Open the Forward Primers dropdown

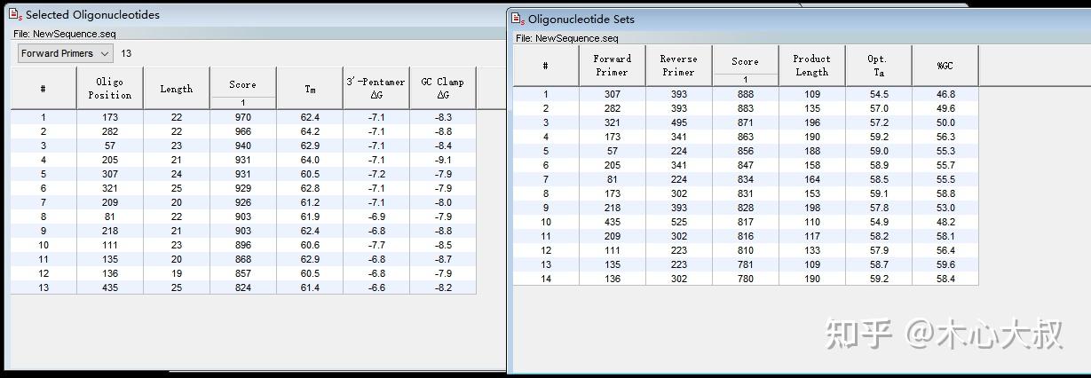[66, 53]
